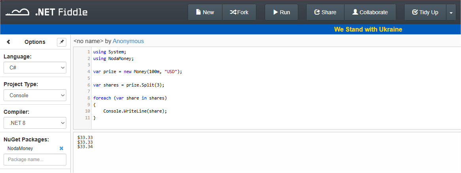Collapse the Options panel with back chevron
461x173 pixels.
pyautogui.click(x=9, y=42)
